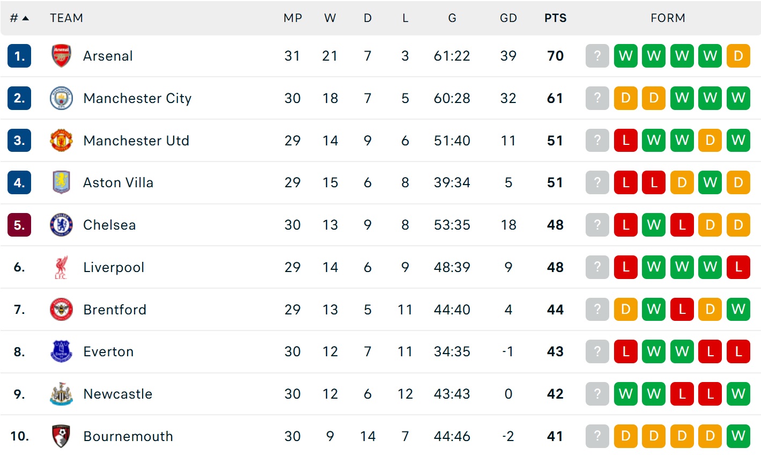Click the Aston Villa crest icon
The height and width of the screenshot is (455, 761).
tap(61, 182)
